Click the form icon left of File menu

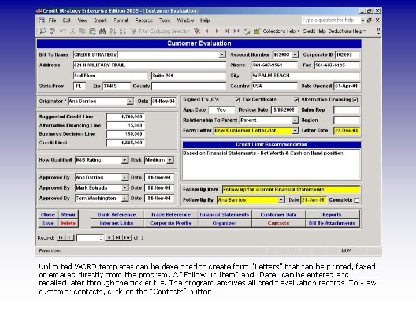point(42,20)
